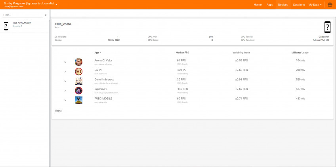Click the PUBG MOBILE app icon
Viewport: 336px width, 167px height.
pos(78,100)
